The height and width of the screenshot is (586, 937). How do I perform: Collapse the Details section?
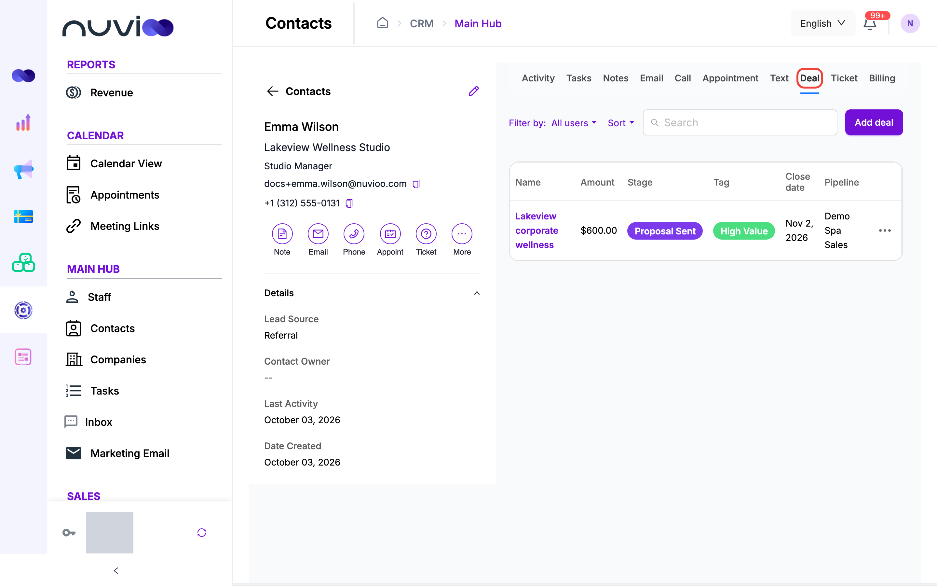point(477,293)
